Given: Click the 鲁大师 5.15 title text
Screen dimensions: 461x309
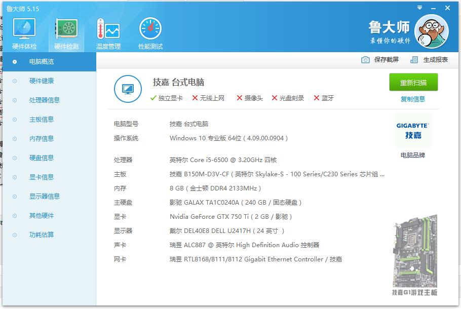Looking at the screenshot, I should click(x=23, y=9).
